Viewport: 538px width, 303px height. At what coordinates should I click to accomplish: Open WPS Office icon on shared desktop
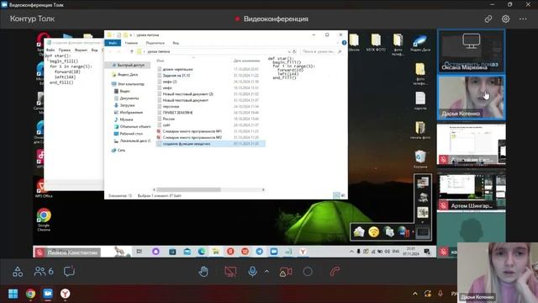pyautogui.click(x=44, y=189)
